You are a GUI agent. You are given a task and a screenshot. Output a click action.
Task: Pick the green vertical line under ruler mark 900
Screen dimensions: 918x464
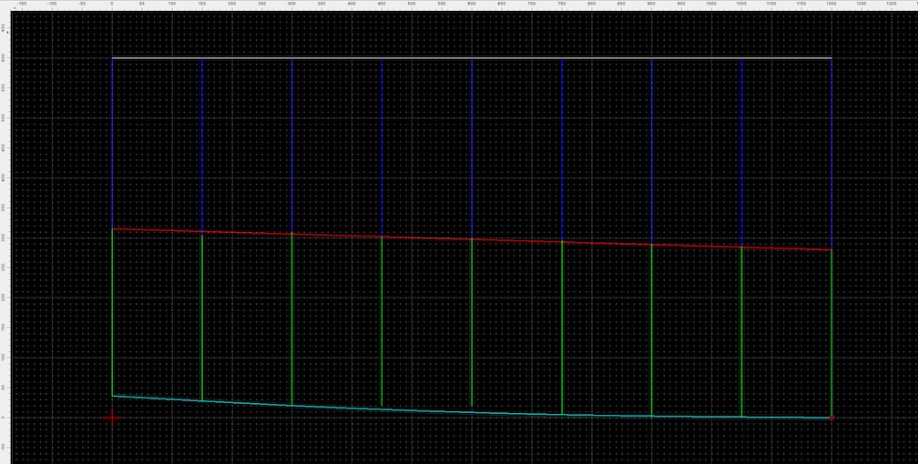pyautogui.click(x=651, y=328)
